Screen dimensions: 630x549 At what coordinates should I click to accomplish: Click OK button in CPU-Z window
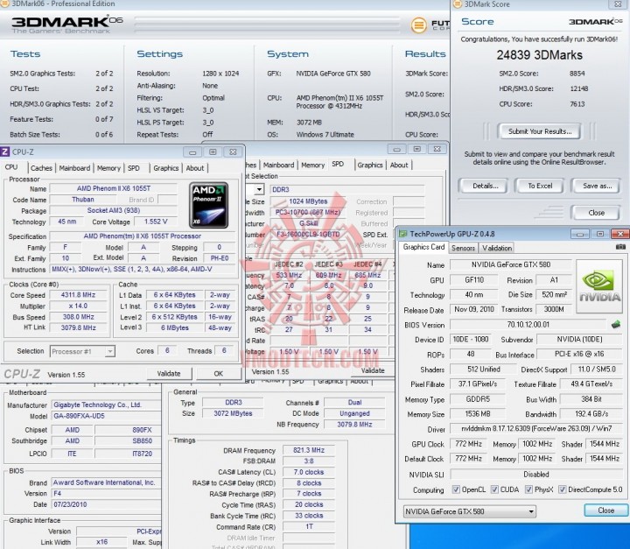218,374
